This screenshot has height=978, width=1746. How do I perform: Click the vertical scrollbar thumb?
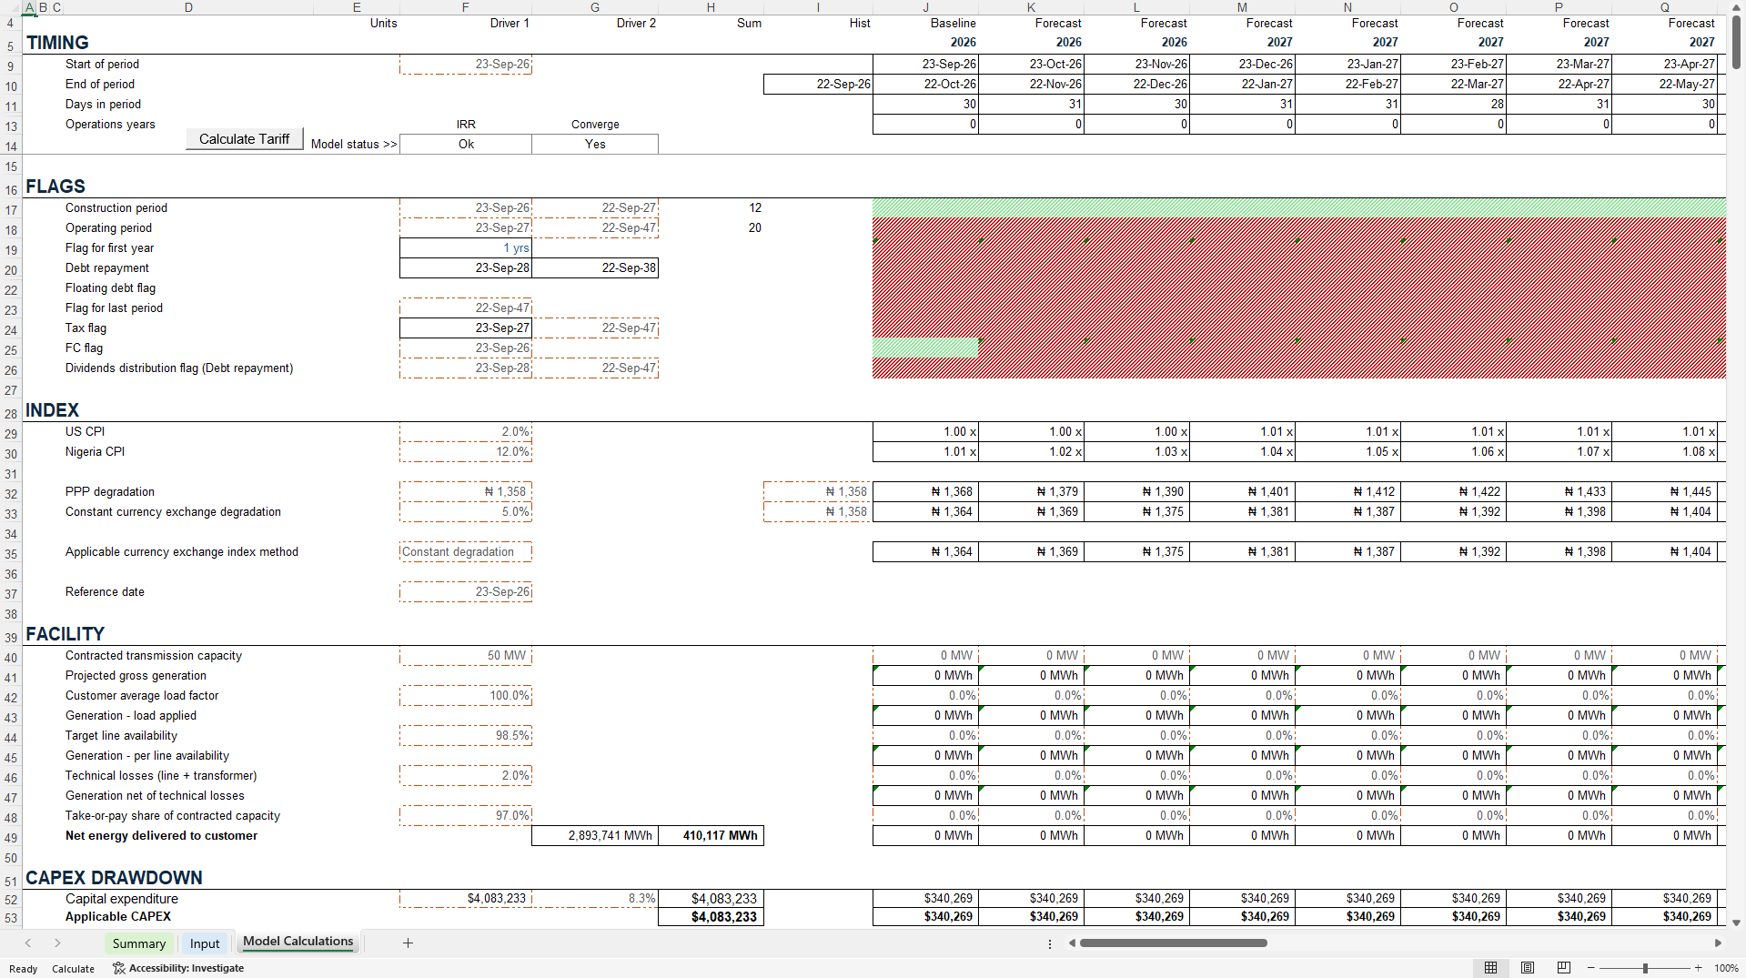(1736, 42)
